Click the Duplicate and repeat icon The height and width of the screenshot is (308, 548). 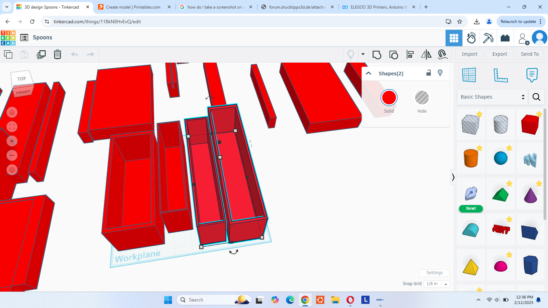click(41, 54)
